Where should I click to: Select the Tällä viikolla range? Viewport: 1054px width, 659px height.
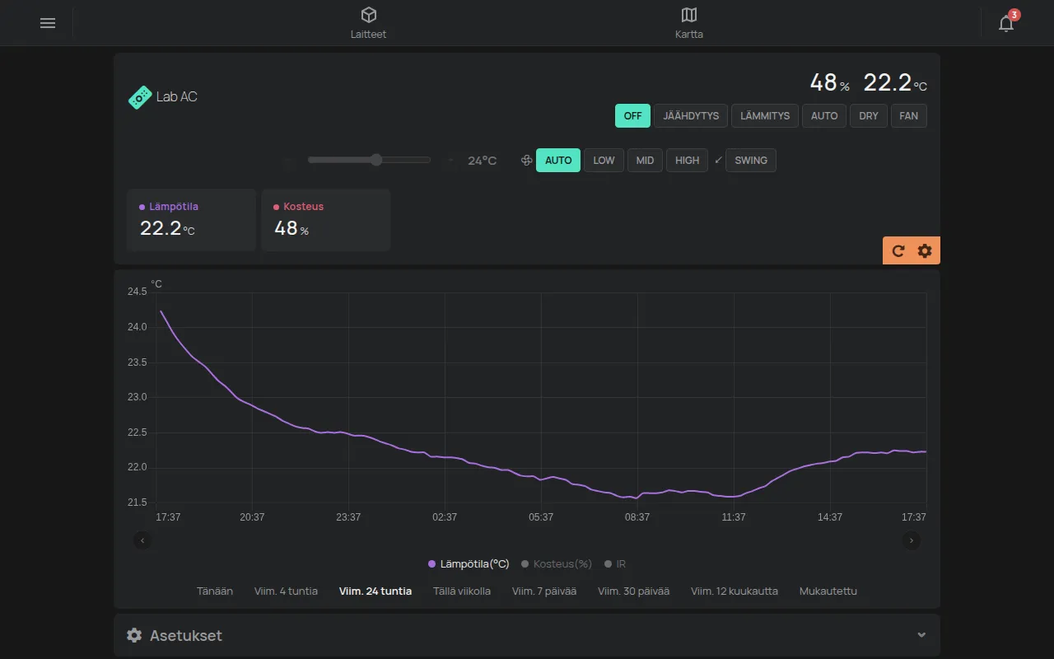coord(462,591)
